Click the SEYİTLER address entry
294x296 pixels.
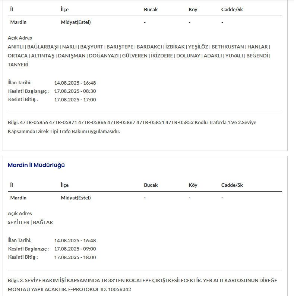tap(18, 222)
